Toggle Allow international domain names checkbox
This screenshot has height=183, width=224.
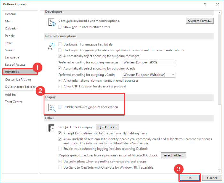point(60,80)
